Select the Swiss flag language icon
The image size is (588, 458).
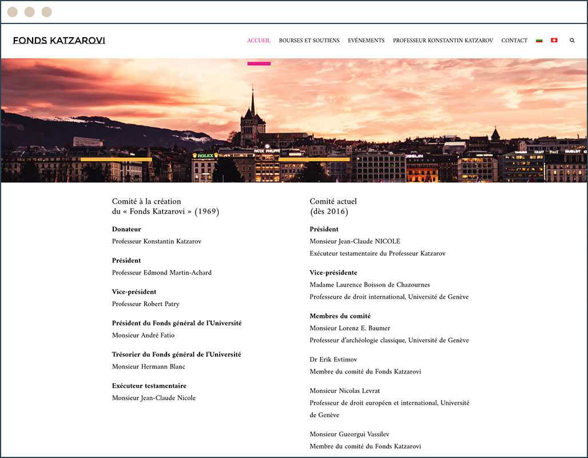pos(554,40)
